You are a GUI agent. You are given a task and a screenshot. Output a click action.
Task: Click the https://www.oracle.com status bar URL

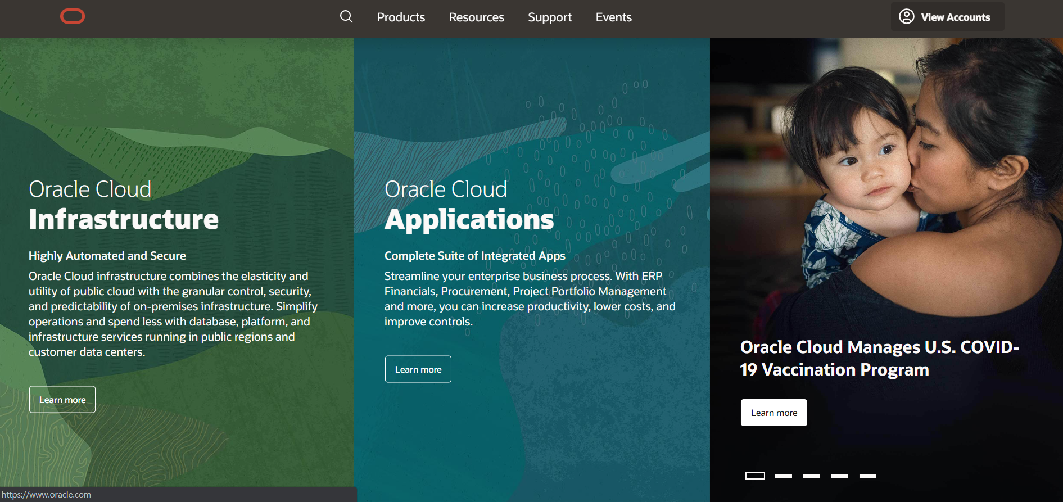(46, 495)
